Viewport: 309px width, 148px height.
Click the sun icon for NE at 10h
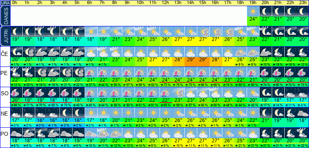pos(141,113)
